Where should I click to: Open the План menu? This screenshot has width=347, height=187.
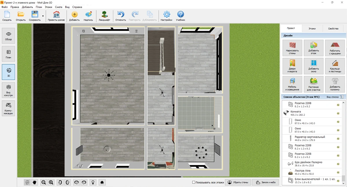pos(39,7)
